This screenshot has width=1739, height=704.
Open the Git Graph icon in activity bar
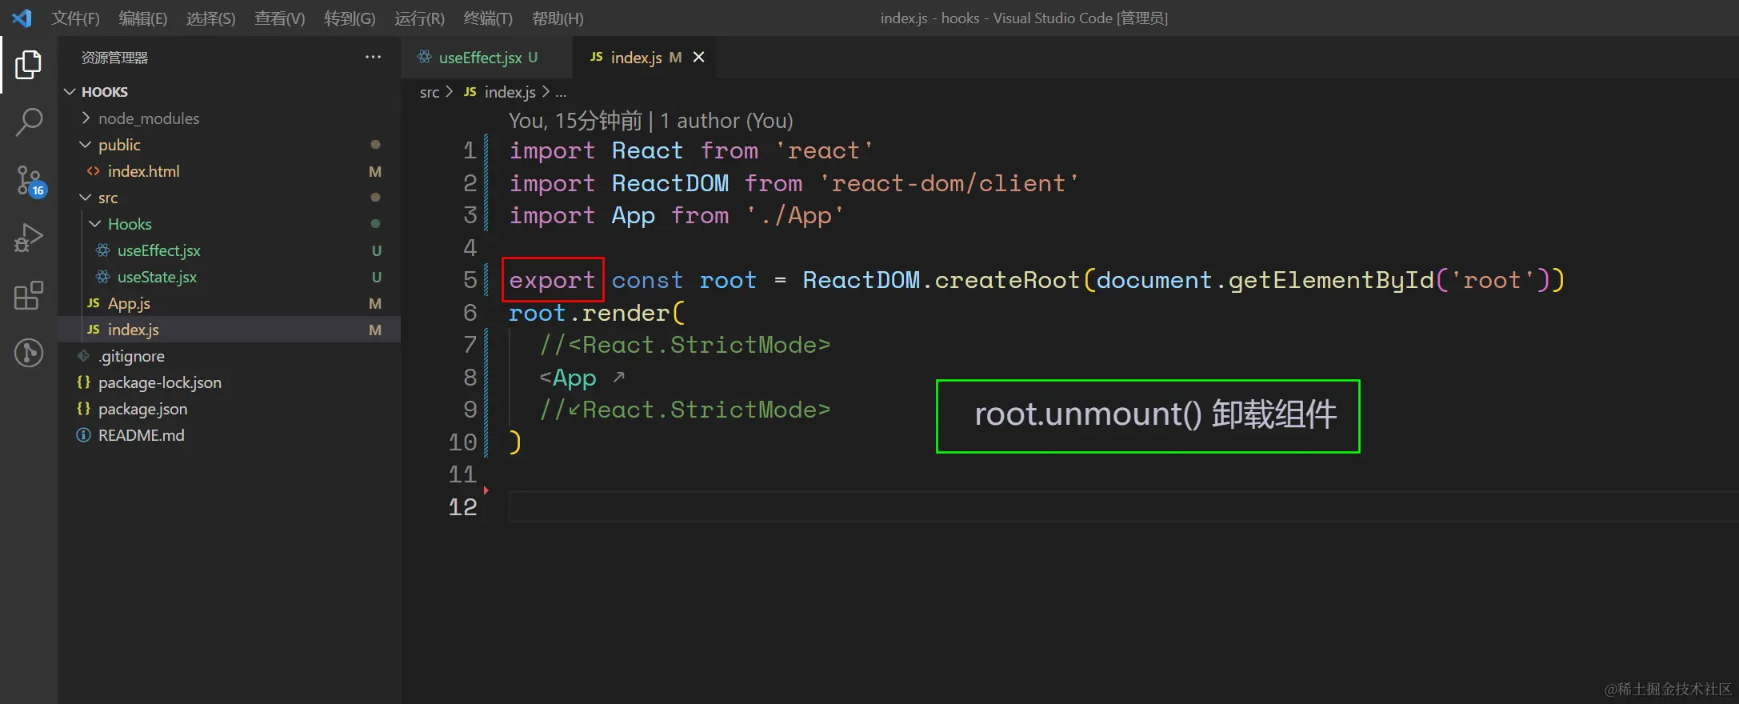pyautogui.click(x=29, y=353)
